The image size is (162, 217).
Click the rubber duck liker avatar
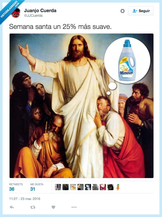click(73, 187)
